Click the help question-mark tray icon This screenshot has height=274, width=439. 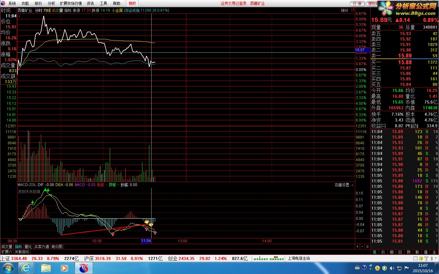(364, 268)
